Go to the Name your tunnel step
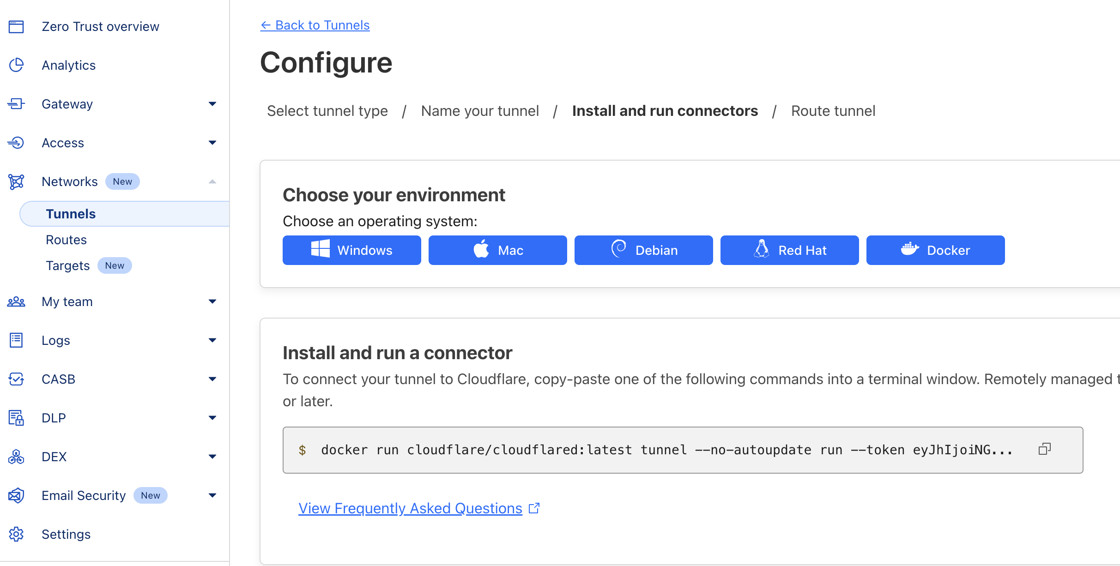Screen dimensions: 1120x566 pos(479,111)
